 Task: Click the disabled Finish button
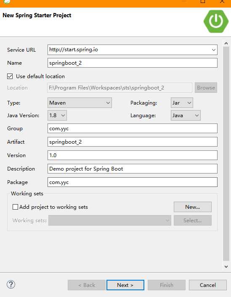(x=167, y=285)
